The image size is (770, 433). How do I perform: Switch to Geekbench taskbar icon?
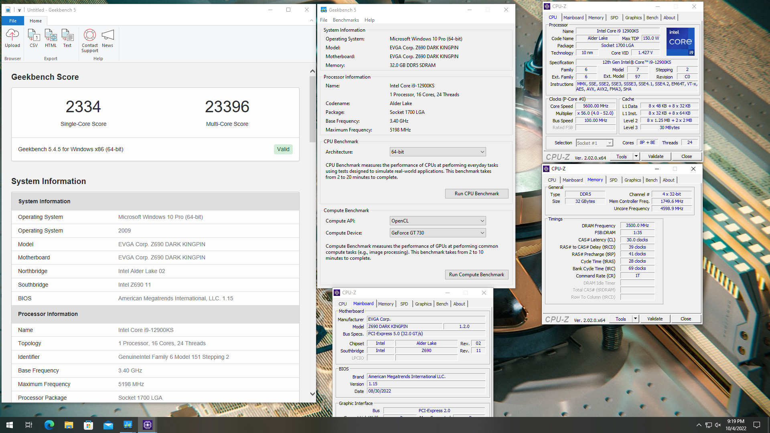click(x=128, y=425)
